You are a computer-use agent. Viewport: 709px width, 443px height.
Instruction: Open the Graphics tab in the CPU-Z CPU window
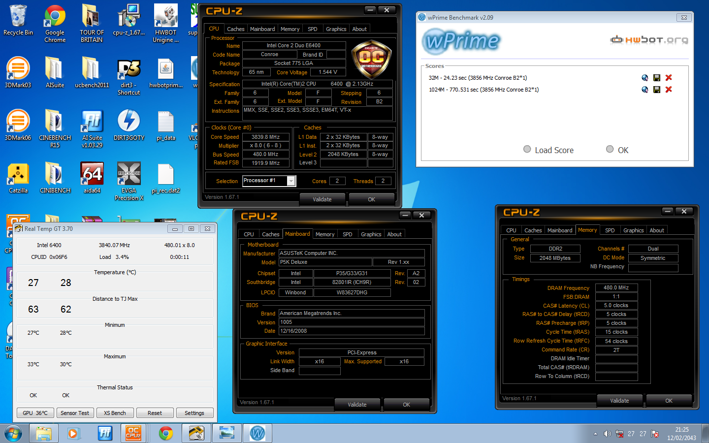pos(336,29)
